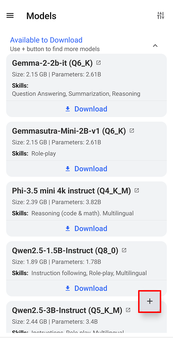Open external link for Gemma-2-2b-it
This screenshot has width=173, height=338.
click(98, 63)
